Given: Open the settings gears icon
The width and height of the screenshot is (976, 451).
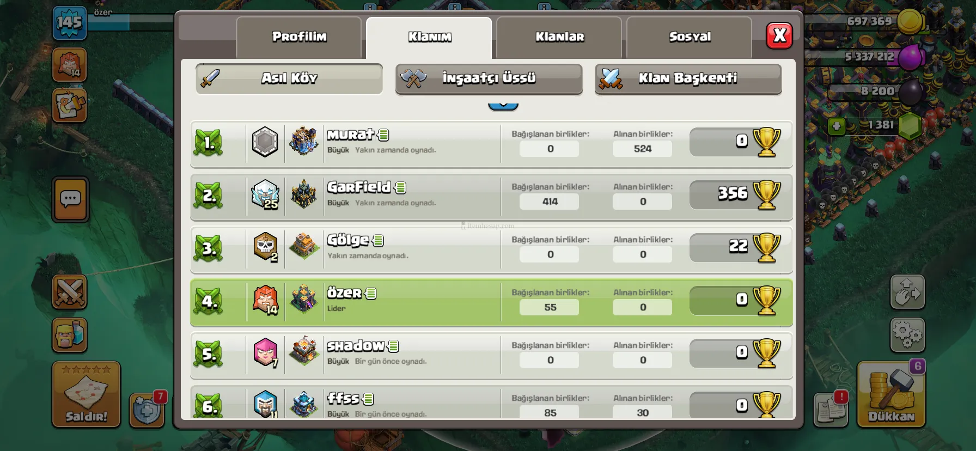Looking at the screenshot, I should (907, 334).
